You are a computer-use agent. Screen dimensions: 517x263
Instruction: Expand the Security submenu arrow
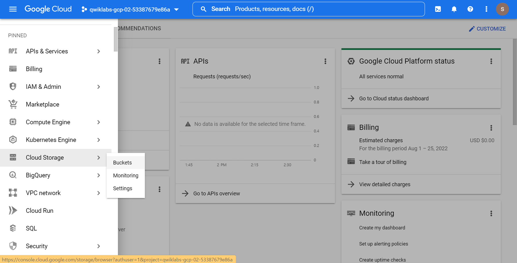(x=99, y=246)
